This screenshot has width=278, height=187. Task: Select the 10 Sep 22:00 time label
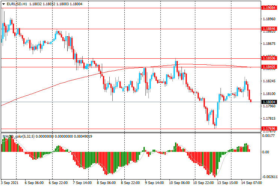(203, 183)
